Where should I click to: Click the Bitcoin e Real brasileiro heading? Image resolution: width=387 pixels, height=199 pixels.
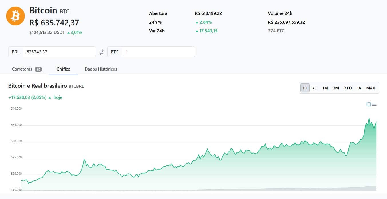(38, 86)
